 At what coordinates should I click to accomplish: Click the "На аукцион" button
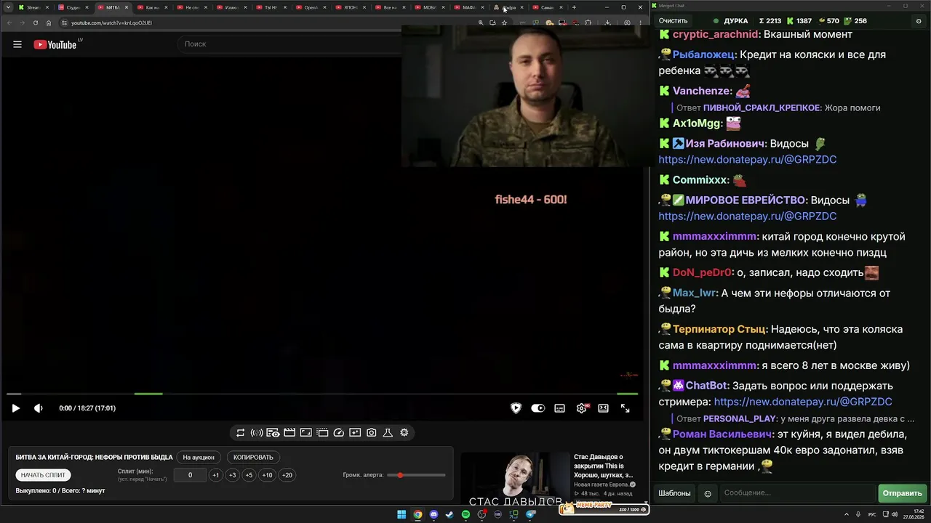[199, 458]
